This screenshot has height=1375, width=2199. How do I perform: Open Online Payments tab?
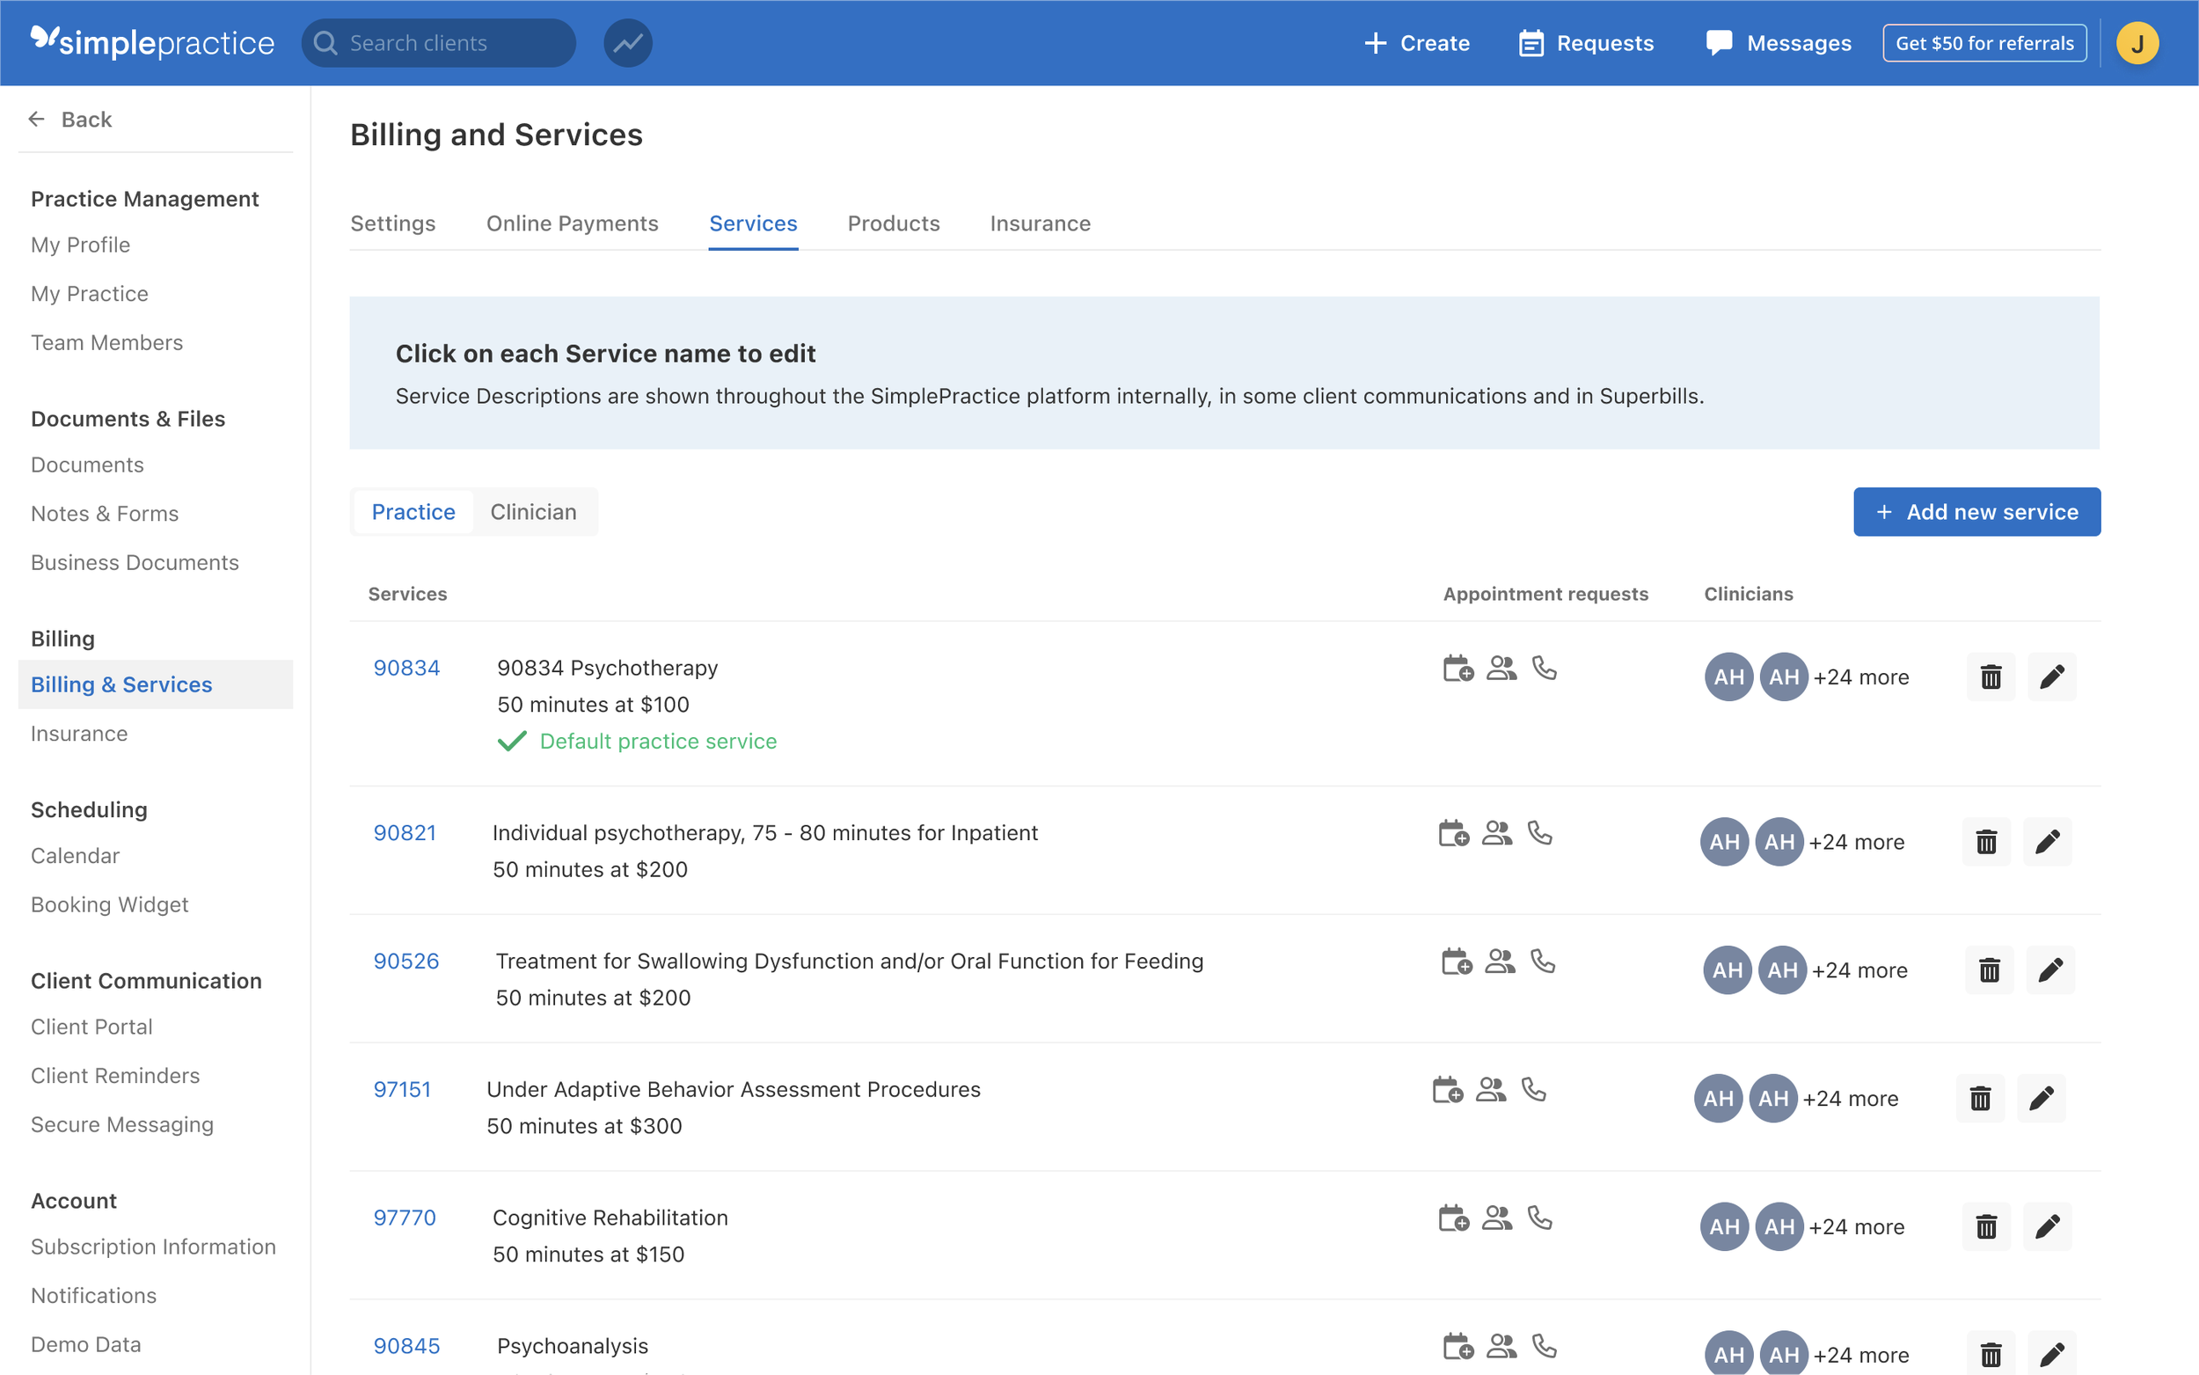(x=572, y=223)
